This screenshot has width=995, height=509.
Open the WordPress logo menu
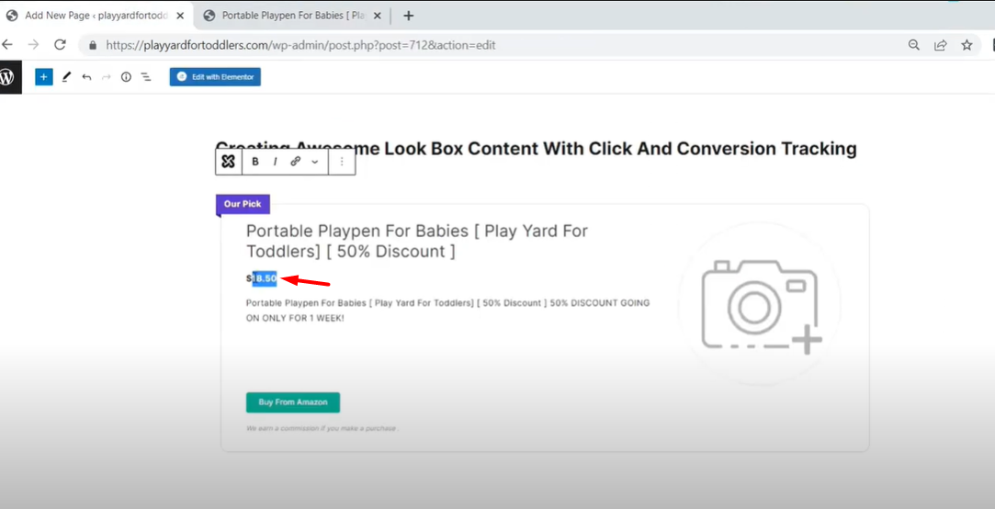pyautogui.click(x=8, y=77)
